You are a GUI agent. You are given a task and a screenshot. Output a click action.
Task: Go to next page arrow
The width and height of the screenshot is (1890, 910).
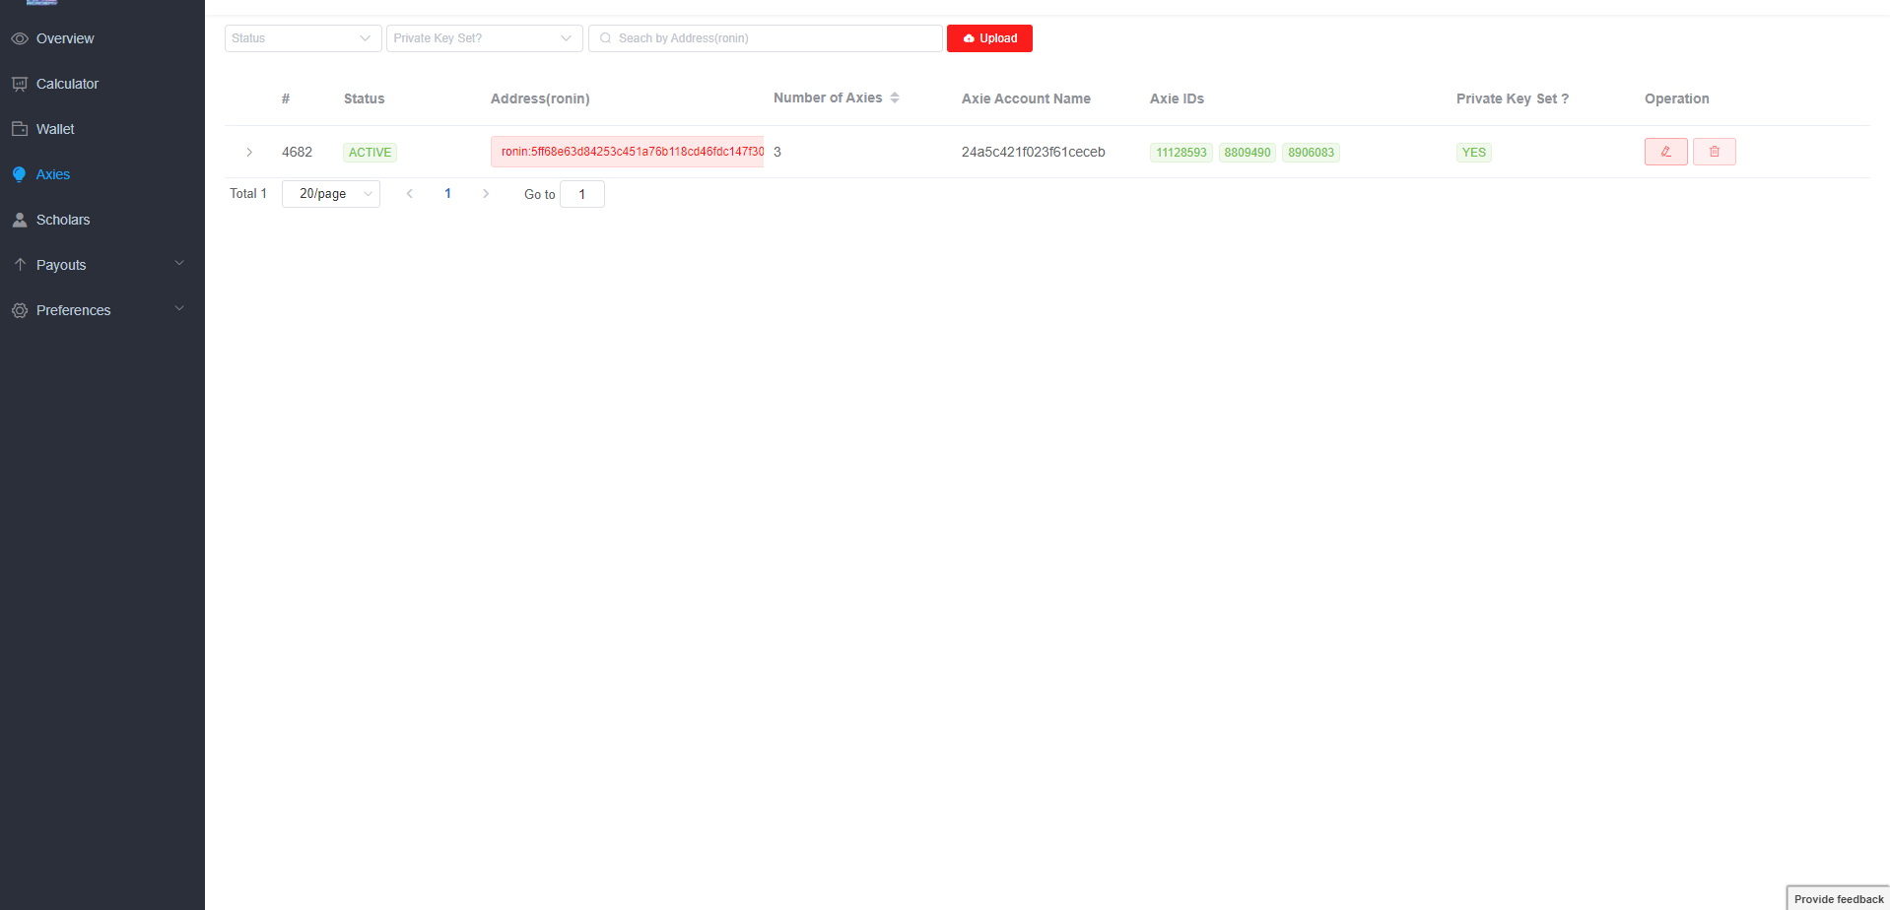pos(485,194)
